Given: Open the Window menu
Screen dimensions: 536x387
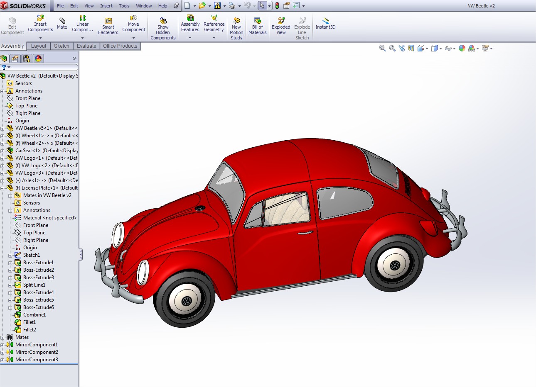Looking at the screenshot, I should click(144, 6).
